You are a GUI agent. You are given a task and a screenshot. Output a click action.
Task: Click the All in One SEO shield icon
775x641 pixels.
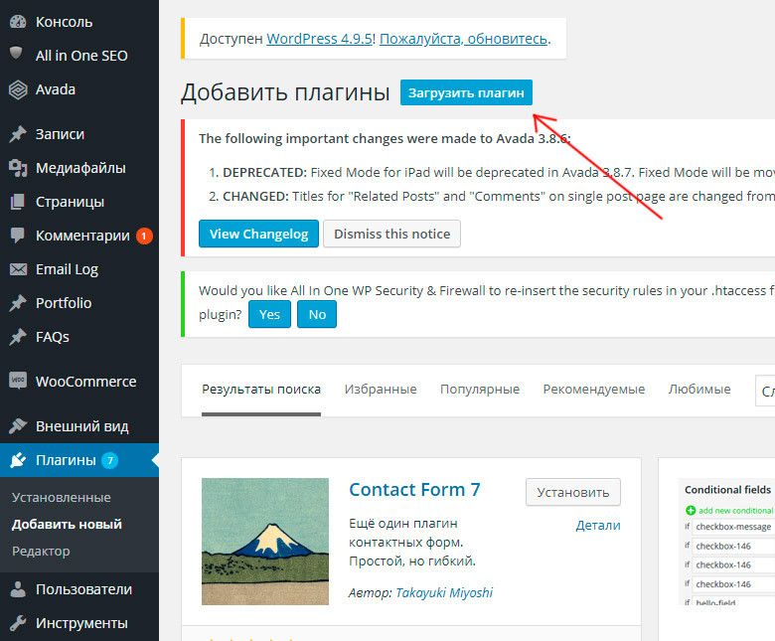16,53
